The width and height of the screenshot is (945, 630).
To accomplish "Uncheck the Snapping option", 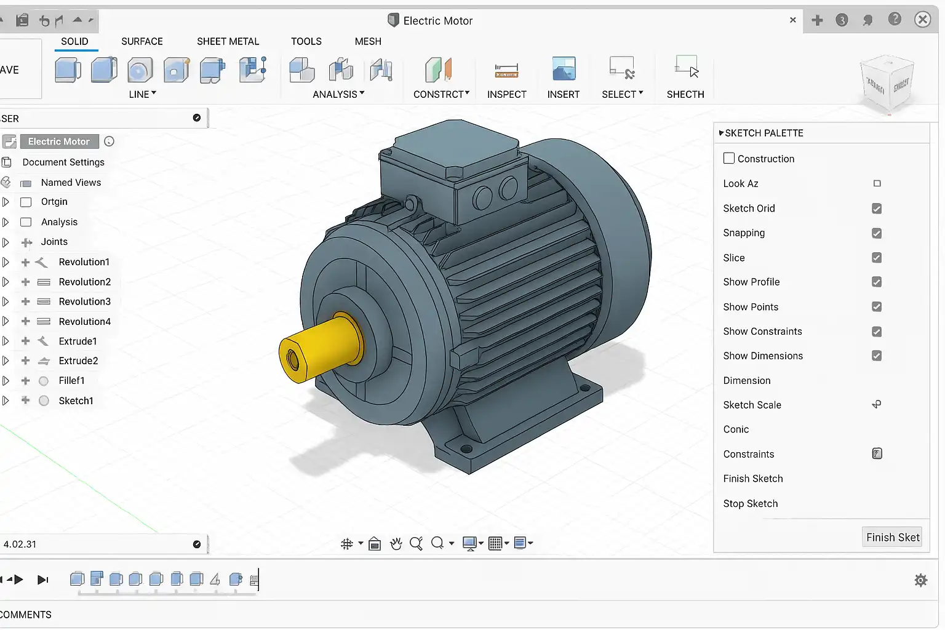I will 877,233.
